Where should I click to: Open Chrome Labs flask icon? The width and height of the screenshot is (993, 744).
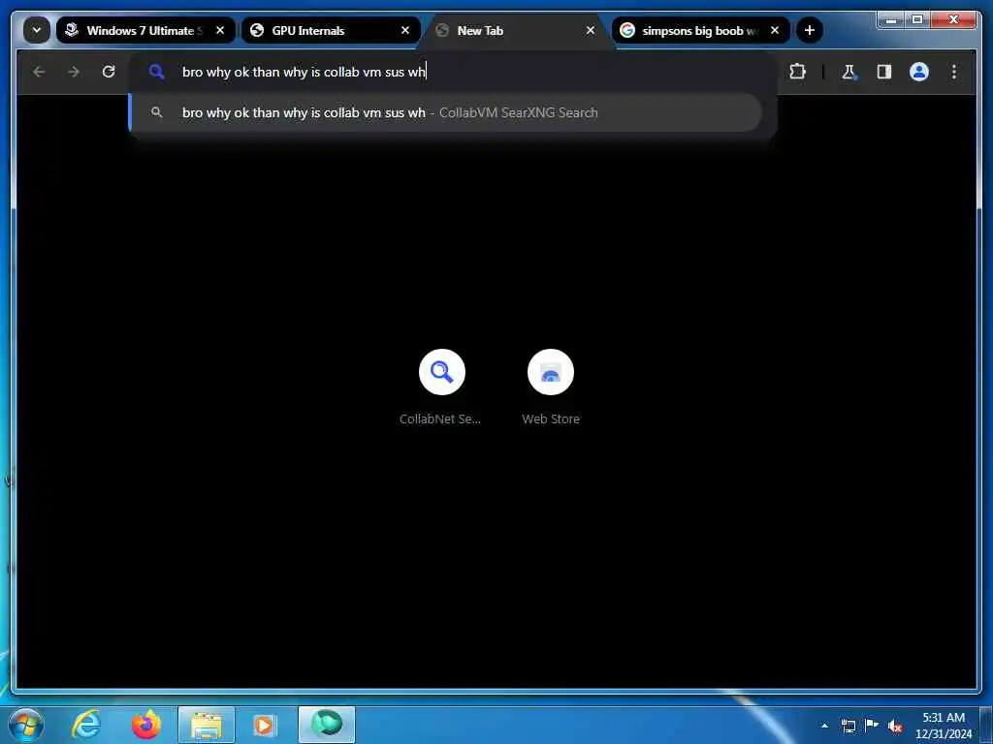click(x=849, y=72)
